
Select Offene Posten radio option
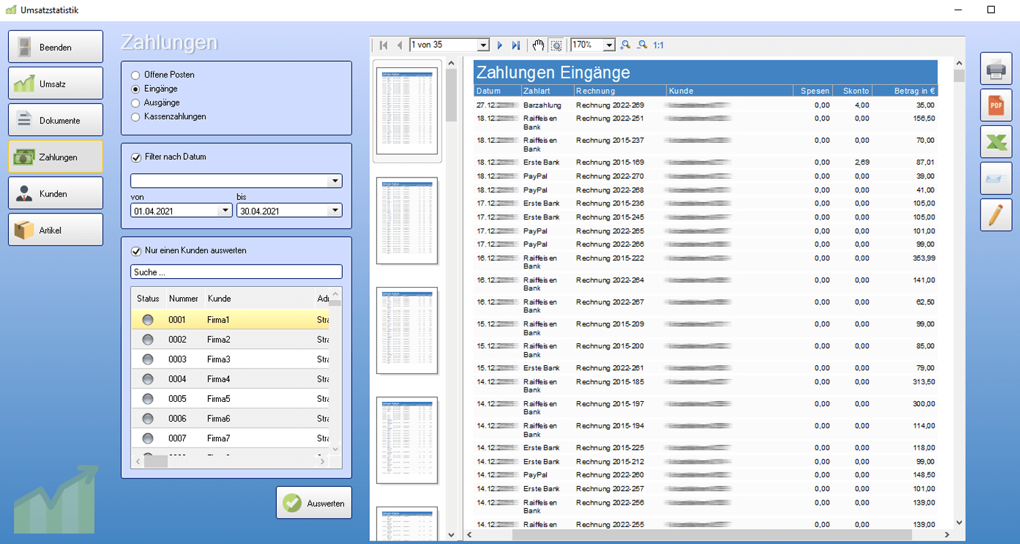coord(135,75)
